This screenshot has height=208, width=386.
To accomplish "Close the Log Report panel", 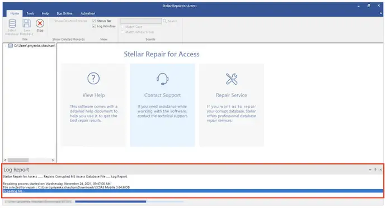I will tap(380, 170).
